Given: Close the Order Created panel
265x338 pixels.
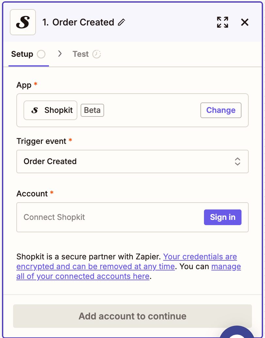Looking at the screenshot, I should tap(245, 22).
